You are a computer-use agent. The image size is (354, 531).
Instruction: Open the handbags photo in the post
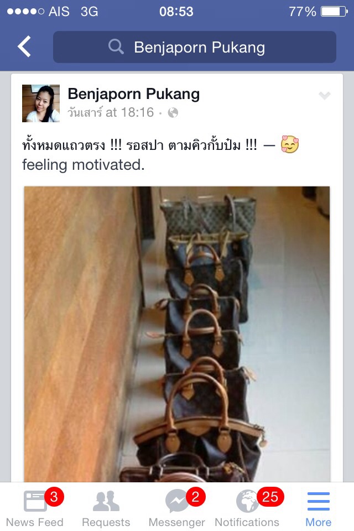click(177, 334)
